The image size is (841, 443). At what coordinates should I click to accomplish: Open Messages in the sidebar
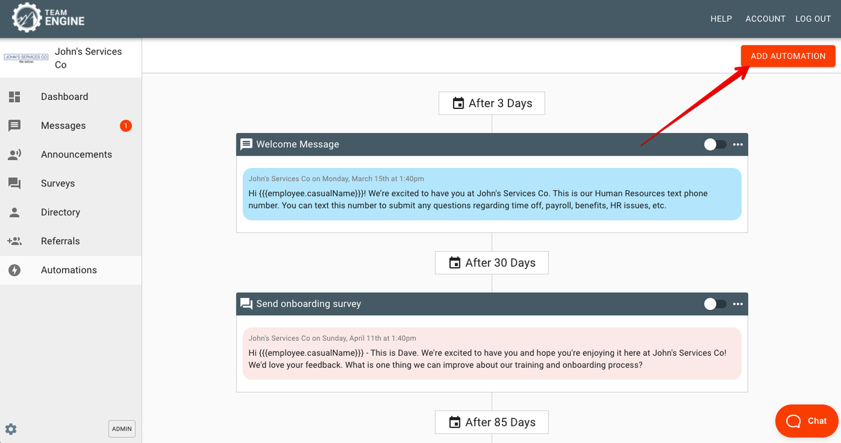click(x=71, y=126)
